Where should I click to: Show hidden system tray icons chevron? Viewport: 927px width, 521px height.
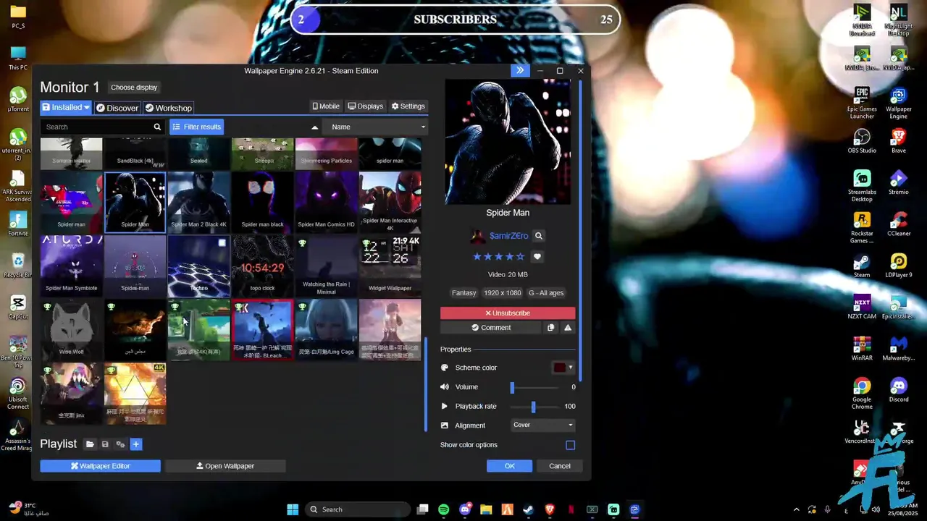(797, 509)
